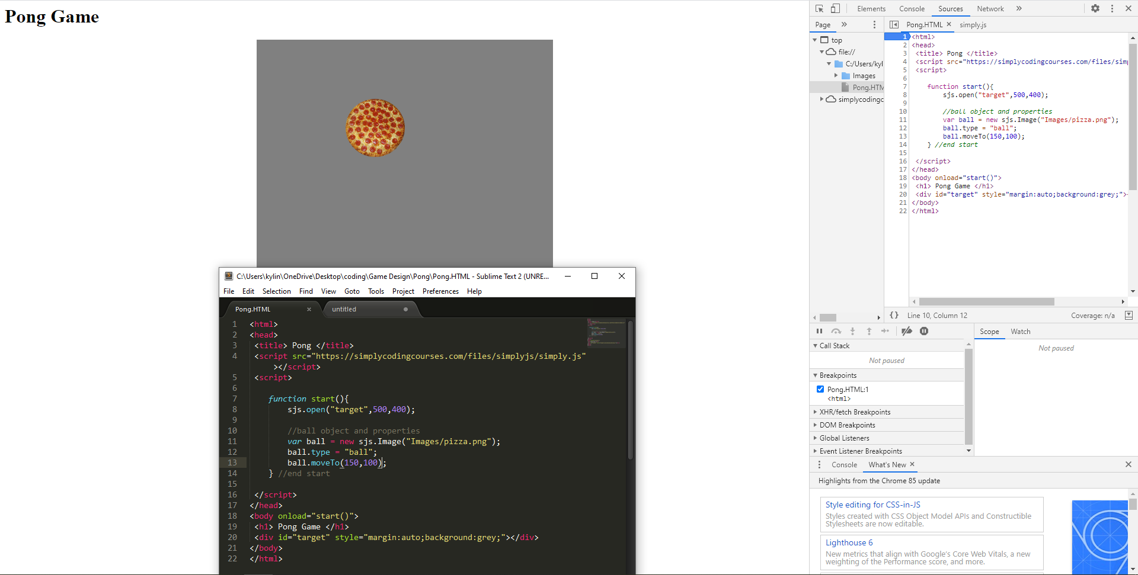Uncheck the Pong.HTML:1 breakpoint checkbox
The width and height of the screenshot is (1138, 575).
coord(820,389)
